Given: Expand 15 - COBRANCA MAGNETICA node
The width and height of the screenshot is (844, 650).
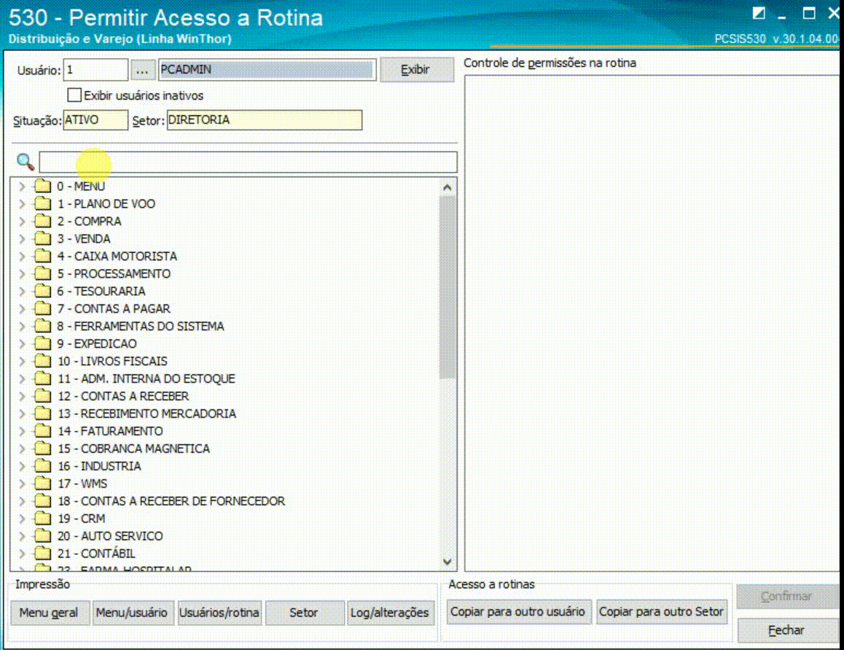Looking at the screenshot, I should click(x=22, y=448).
